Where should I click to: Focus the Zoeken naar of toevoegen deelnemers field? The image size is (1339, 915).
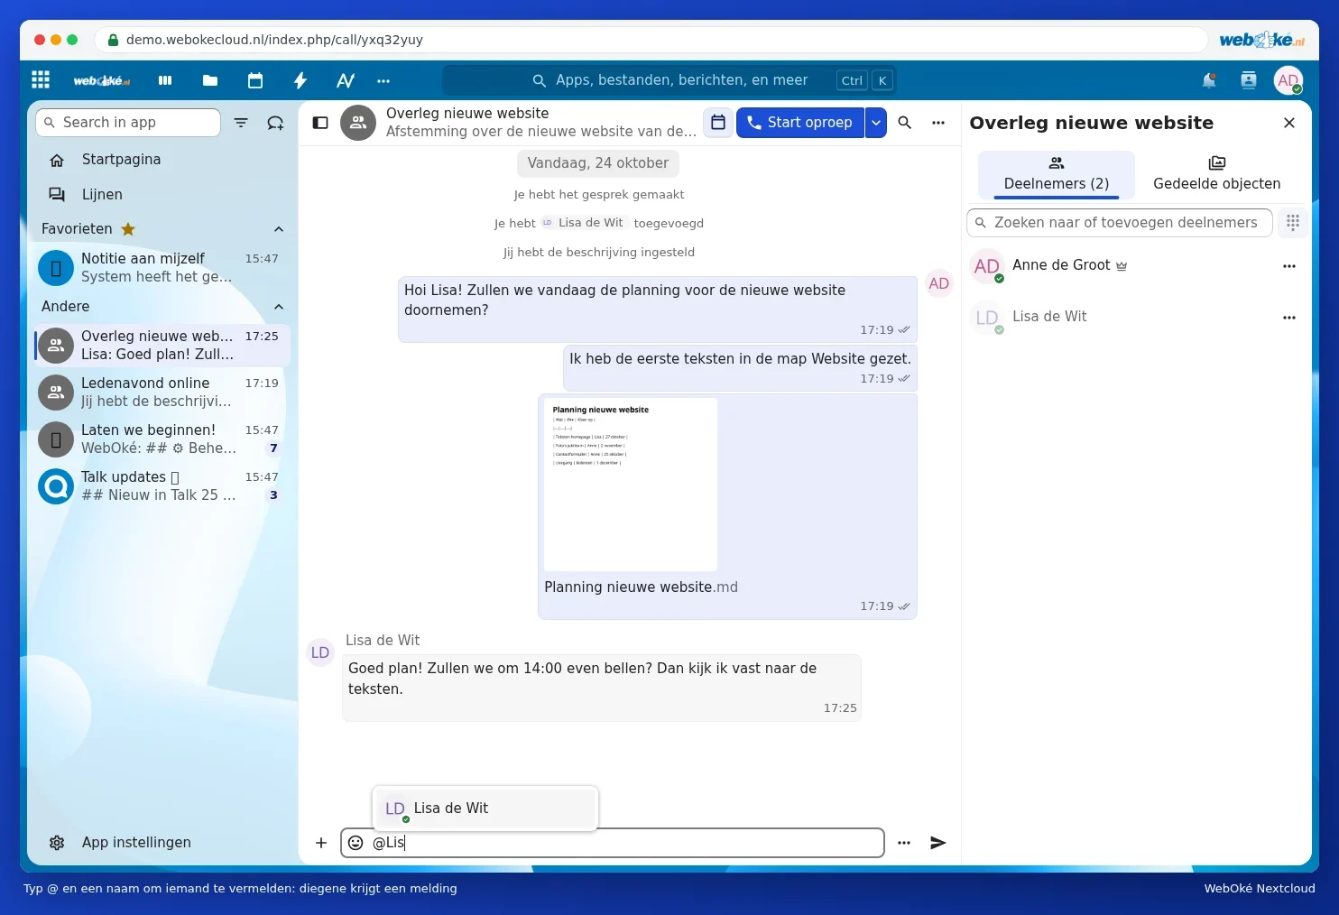1119,223
